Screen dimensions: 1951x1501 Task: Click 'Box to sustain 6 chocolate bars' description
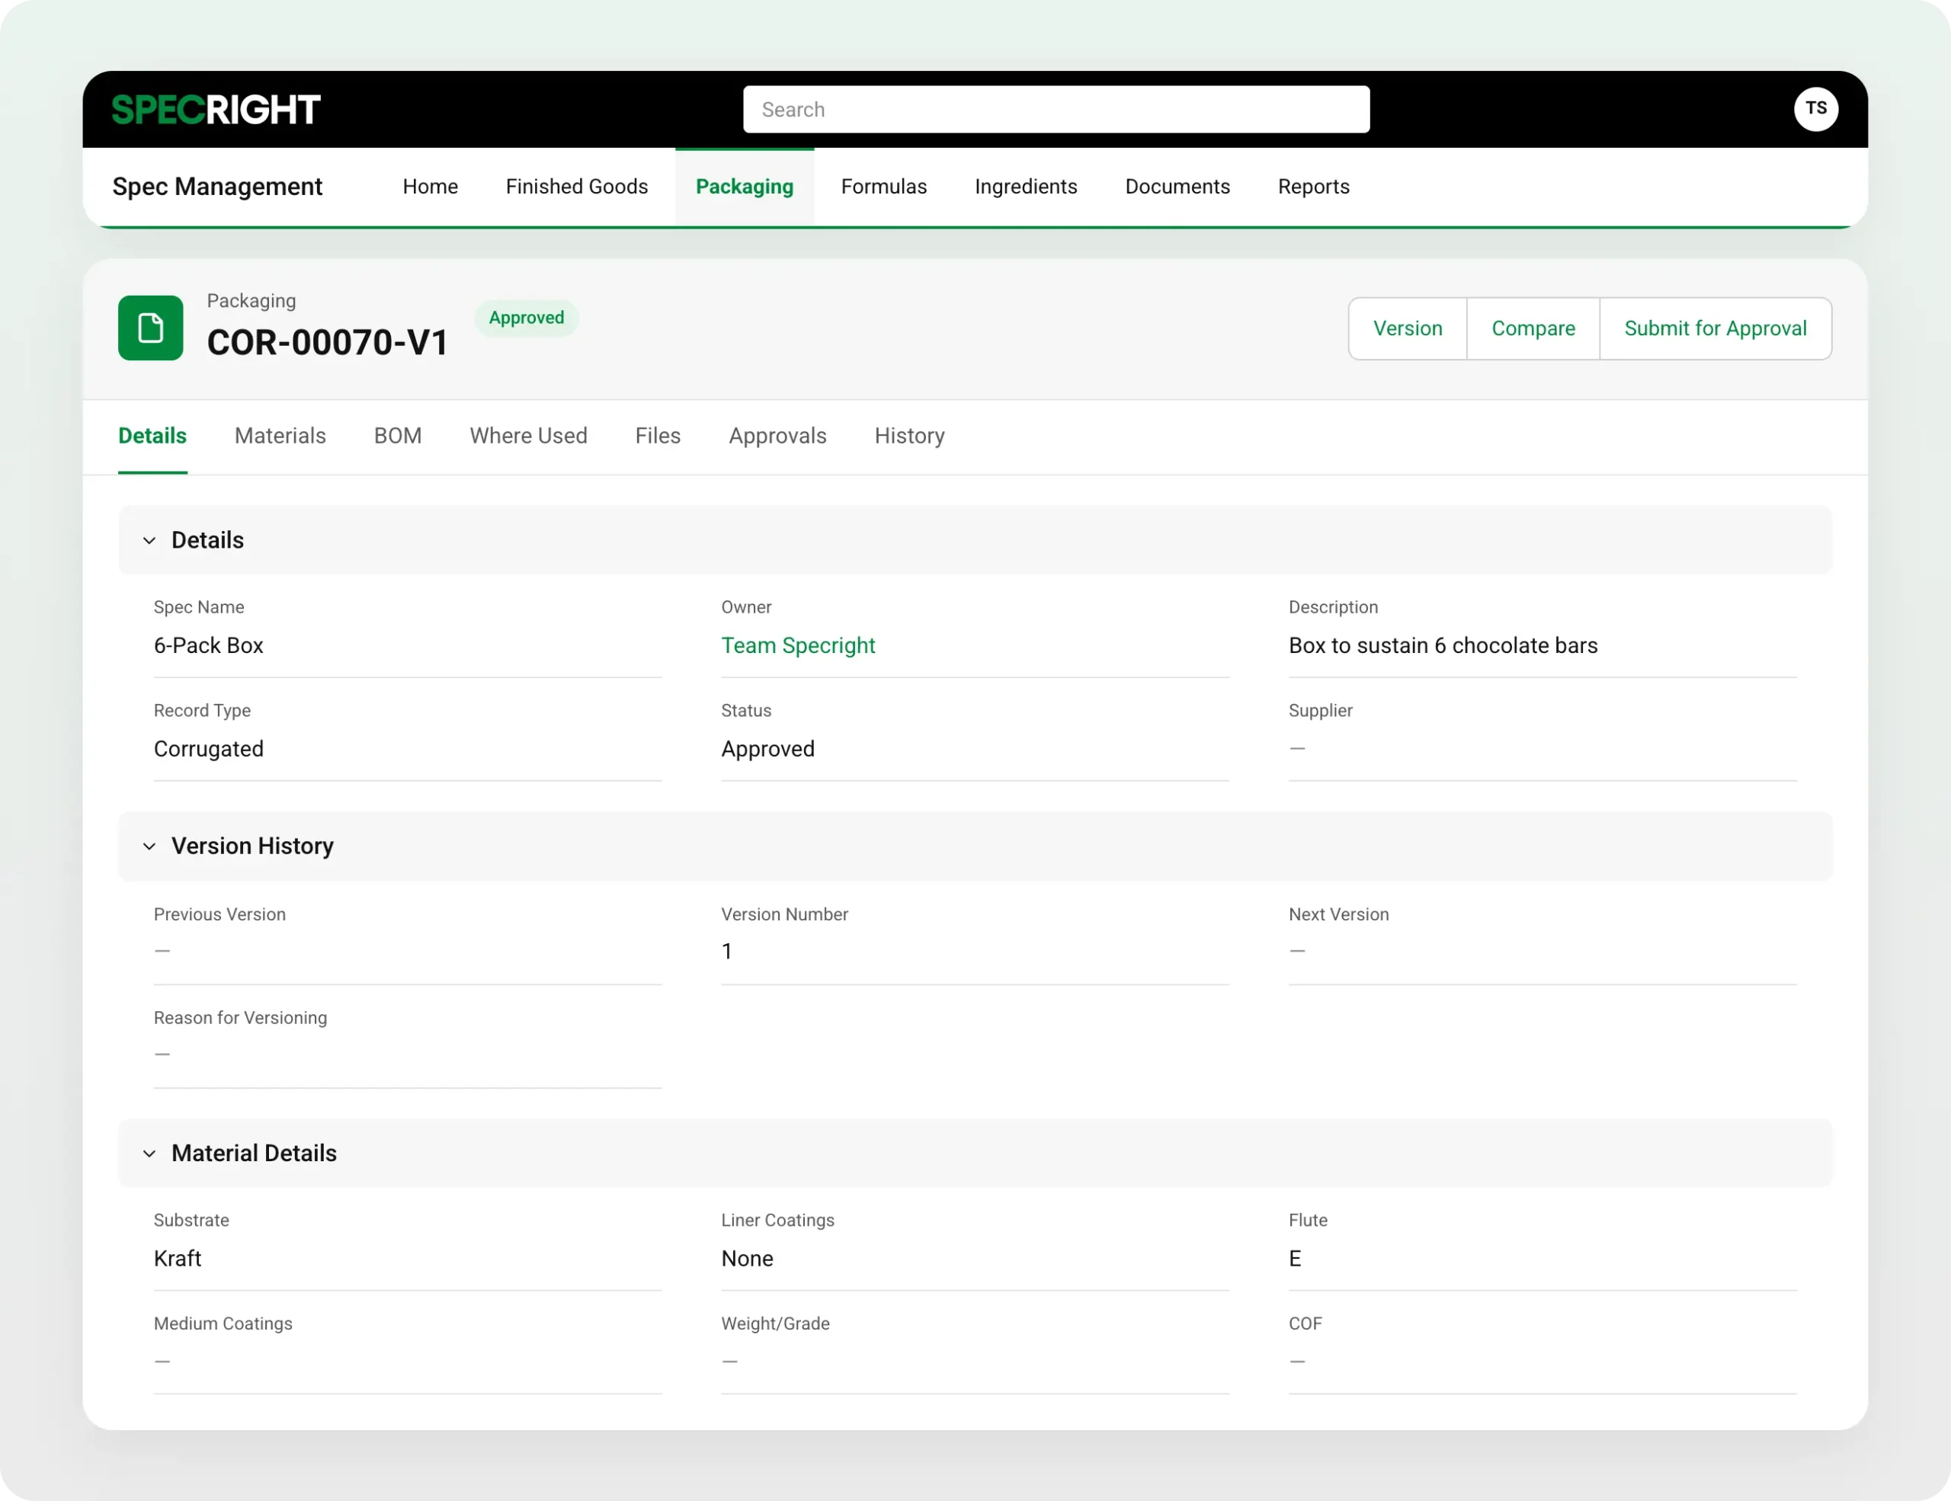[1443, 645]
